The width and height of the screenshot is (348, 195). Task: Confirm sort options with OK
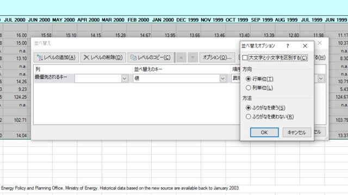(x=264, y=132)
